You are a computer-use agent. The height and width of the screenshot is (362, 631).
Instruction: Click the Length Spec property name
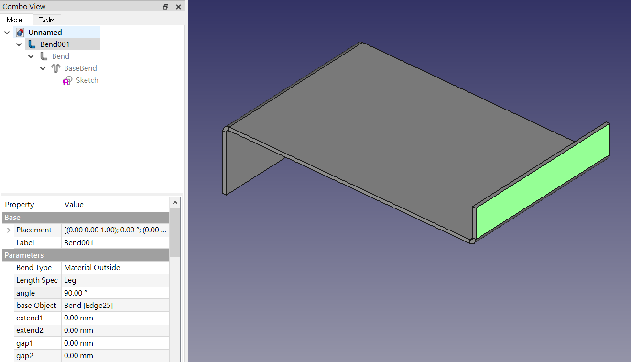coord(37,280)
